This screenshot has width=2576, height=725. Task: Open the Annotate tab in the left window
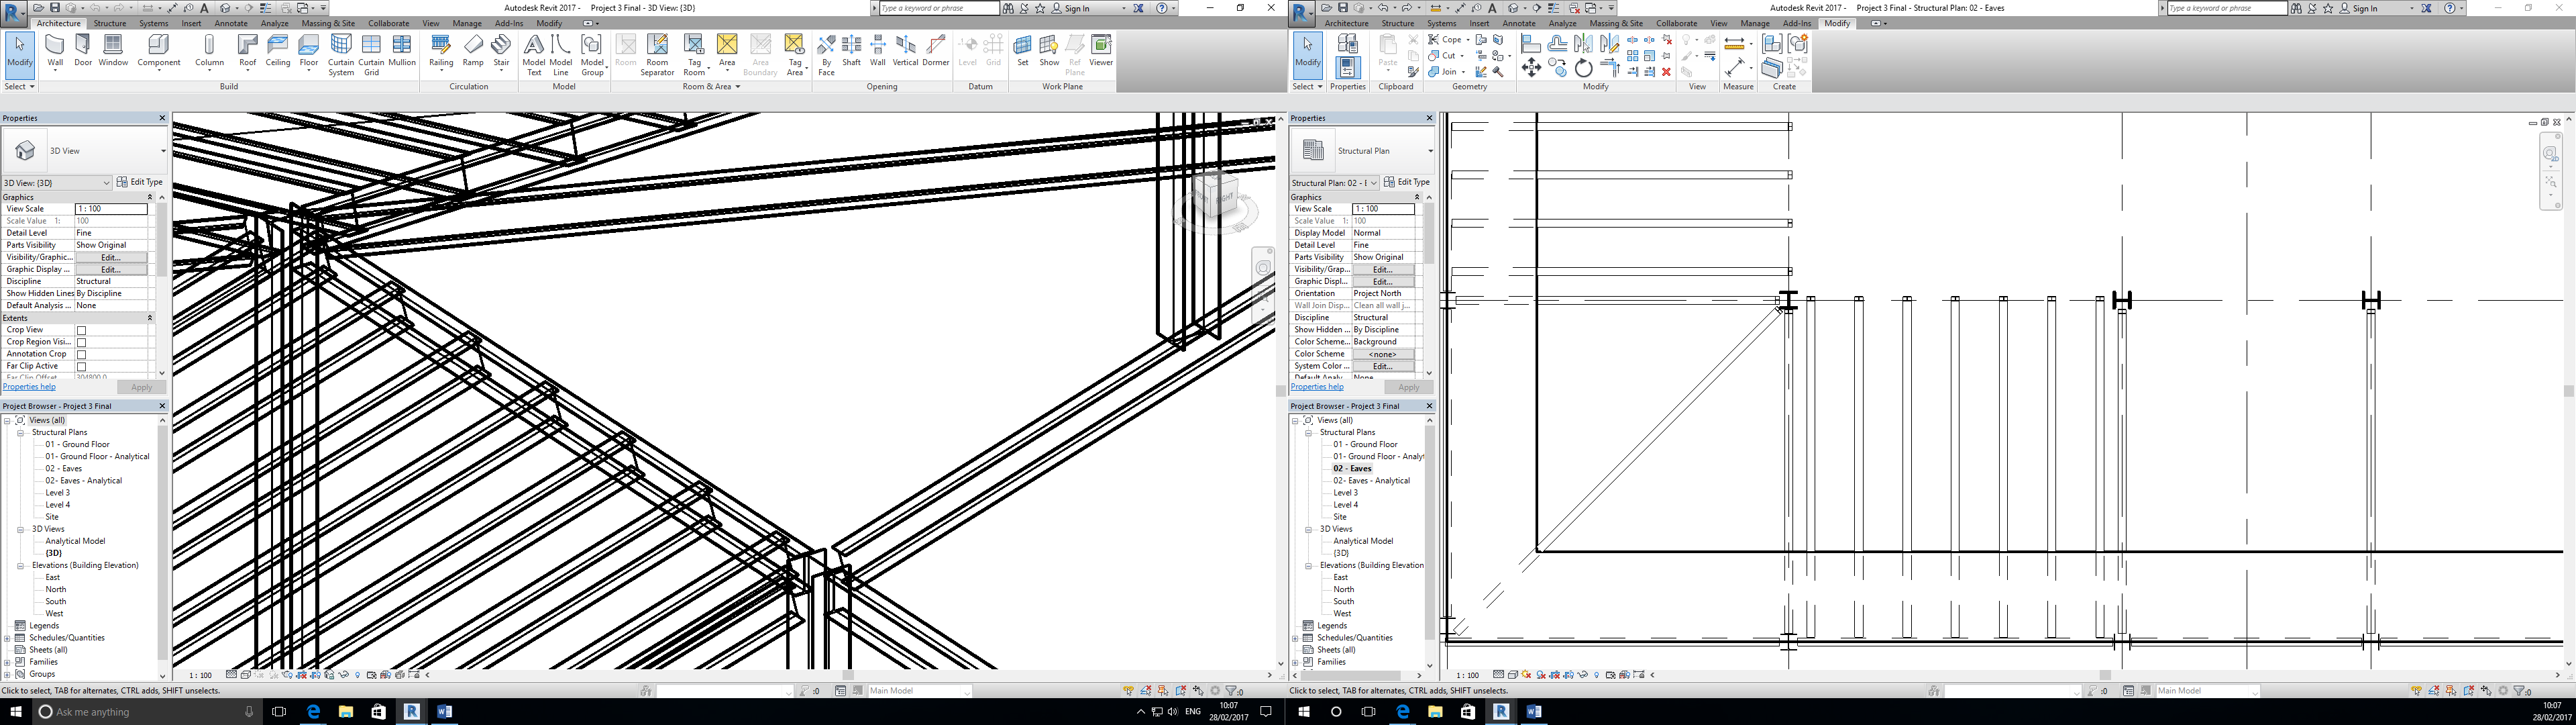[x=231, y=23]
